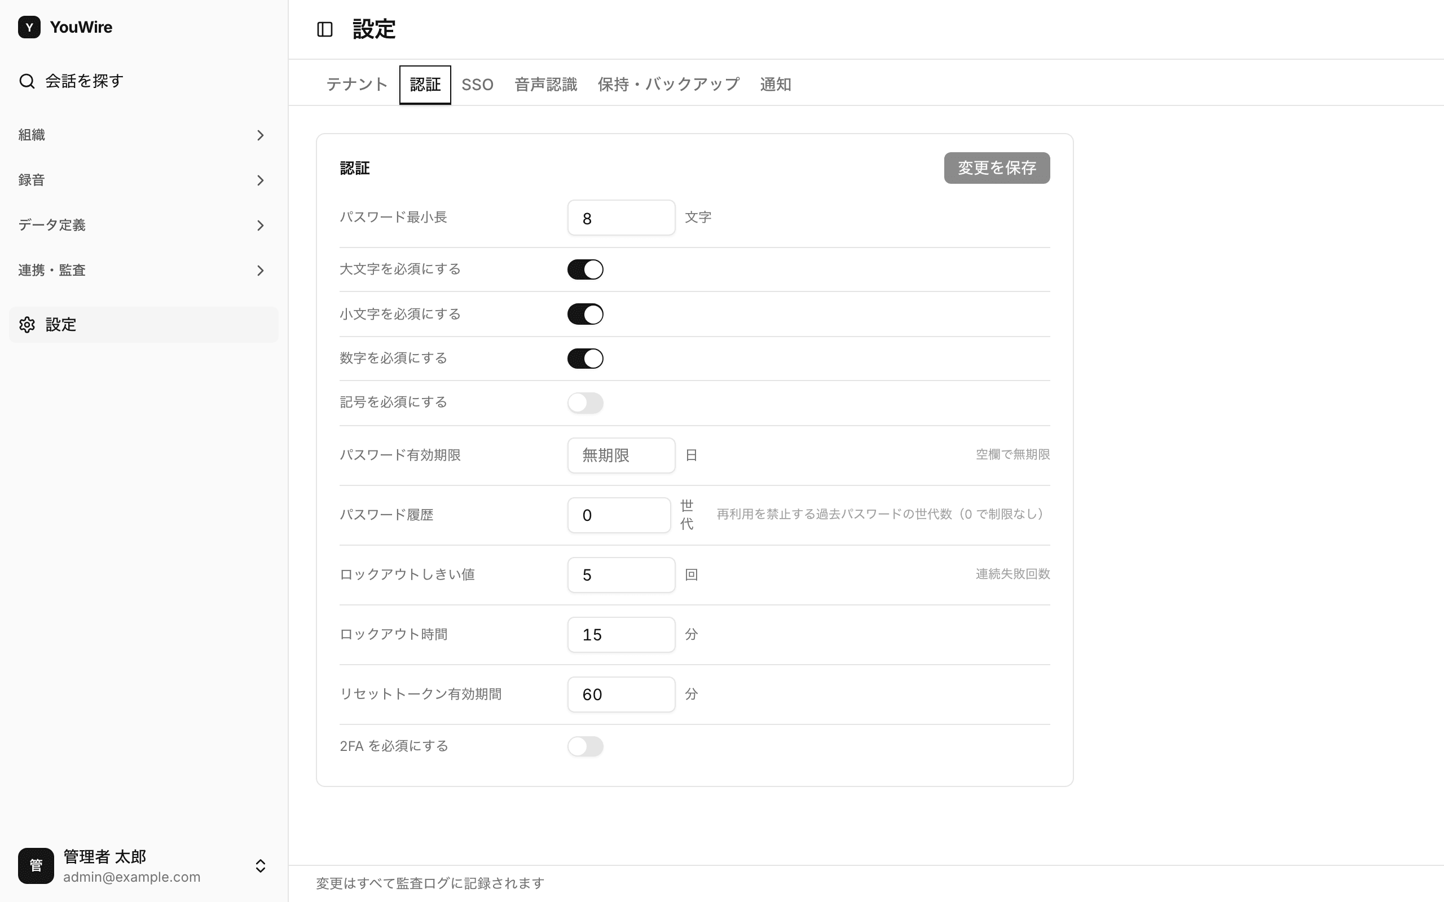Toggle 大文字を必須にする switch off

585,269
